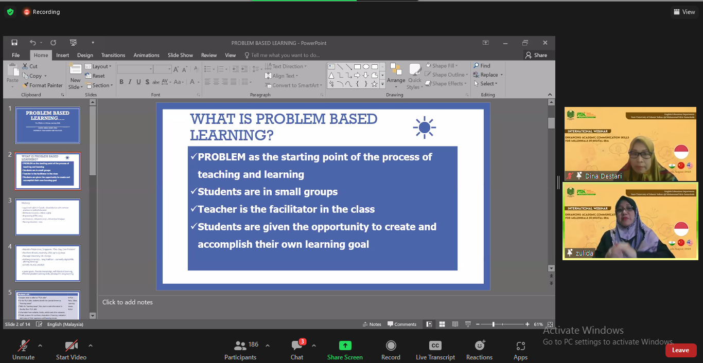Open the Layout dropdown
This screenshot has height=363, width=703.
(98, 66)
